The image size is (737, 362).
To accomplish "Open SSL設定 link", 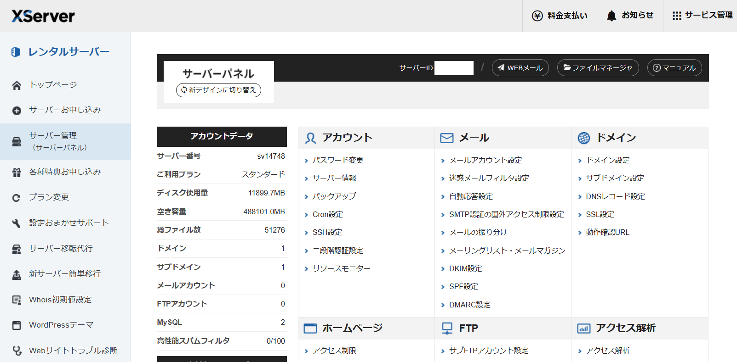I will [x=600, y=214].
